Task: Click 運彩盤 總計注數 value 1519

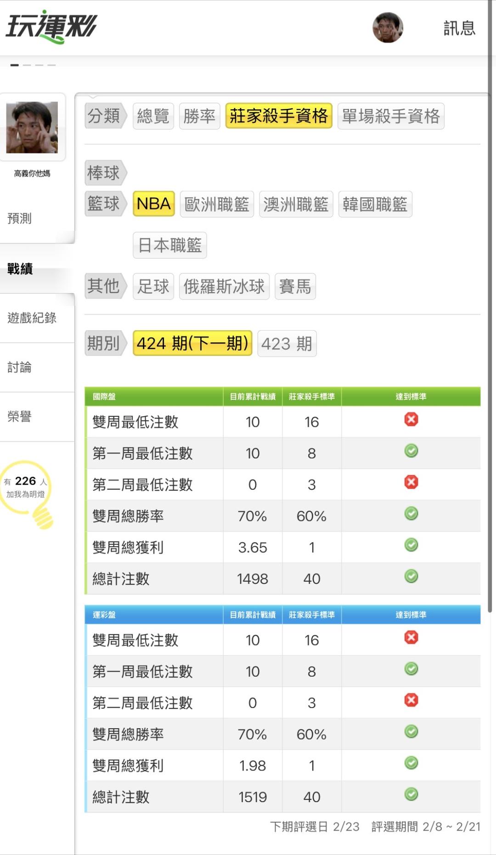Action: point(253,797)
